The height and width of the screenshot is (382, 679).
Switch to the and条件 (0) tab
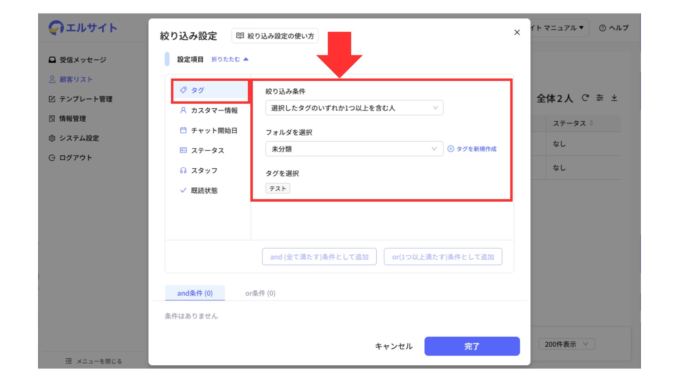195,293
